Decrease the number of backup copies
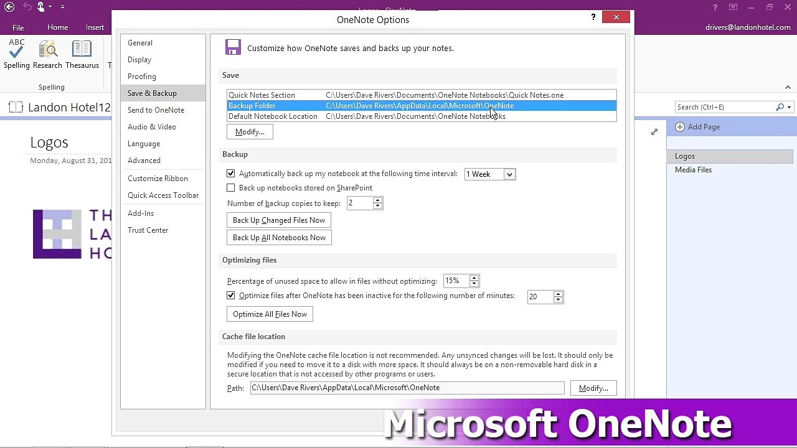The width and height of the screenshot is (797, 448). pyautogui.click(x=377, y=206)
